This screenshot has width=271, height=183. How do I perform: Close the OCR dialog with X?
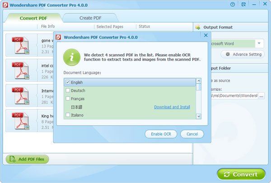206,35
